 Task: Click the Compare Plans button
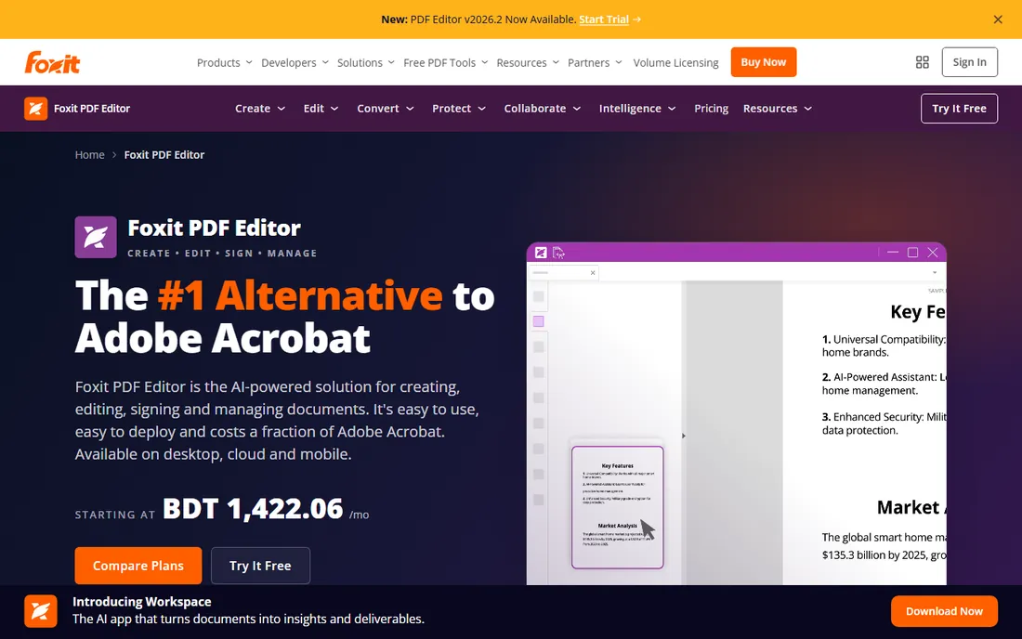(x=138, y=566)
